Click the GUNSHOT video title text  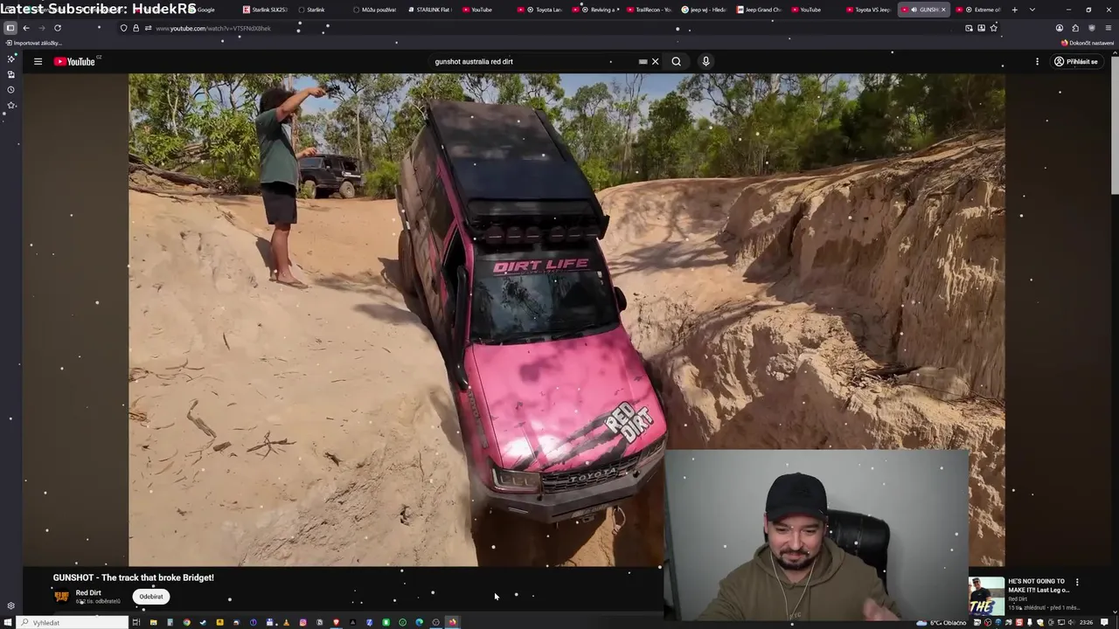tap(133, 577)
